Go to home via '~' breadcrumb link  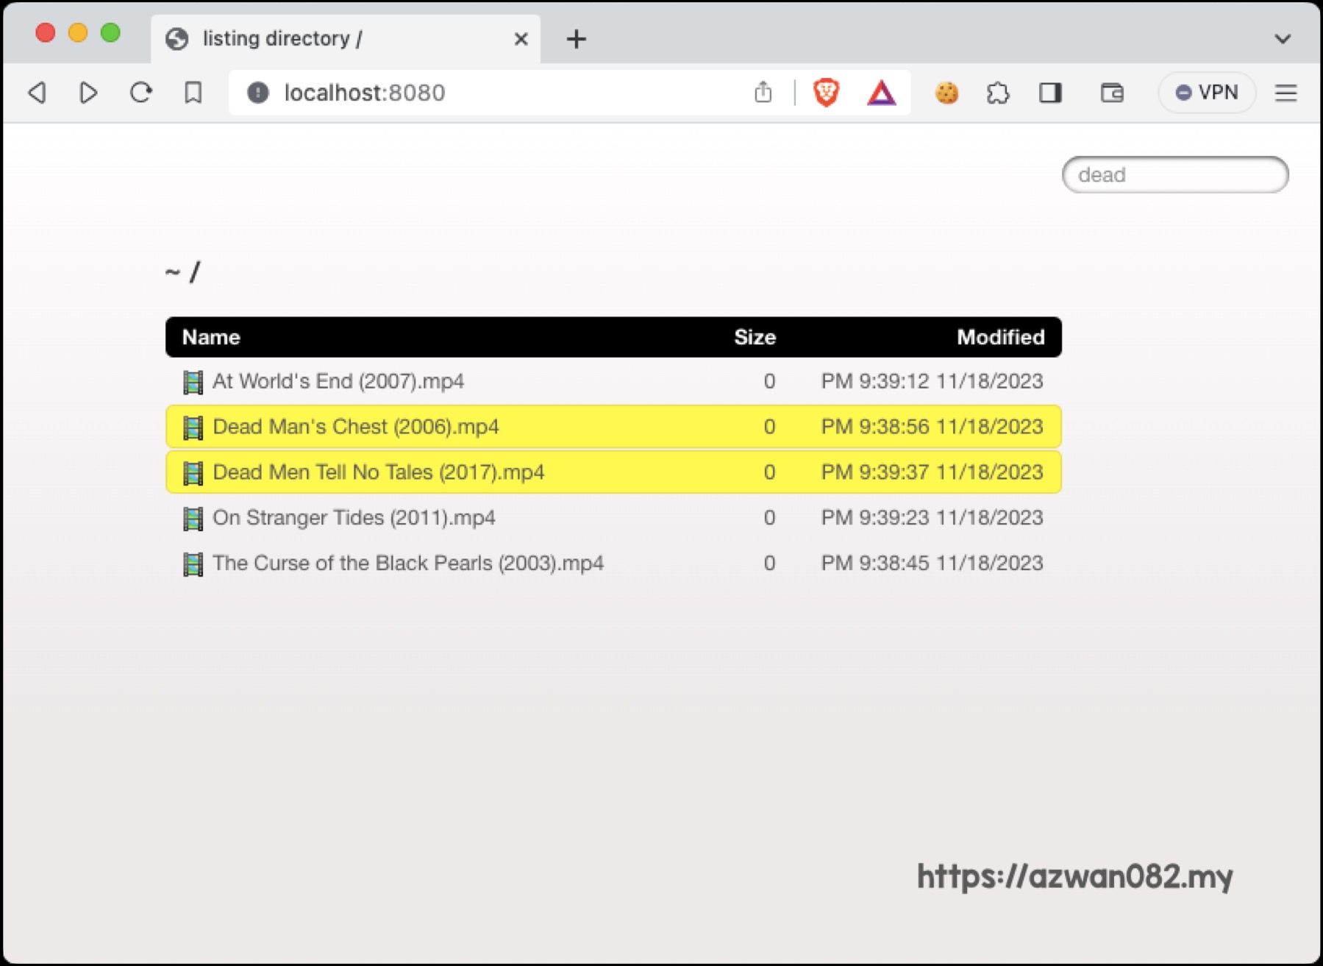(173, 273)
